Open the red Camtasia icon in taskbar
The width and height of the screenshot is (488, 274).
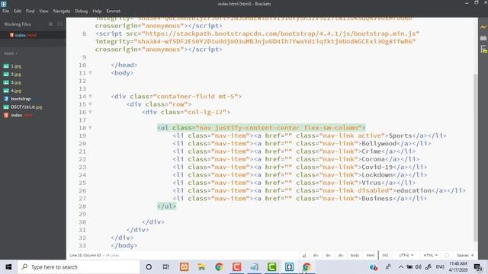tap(236, 267)
